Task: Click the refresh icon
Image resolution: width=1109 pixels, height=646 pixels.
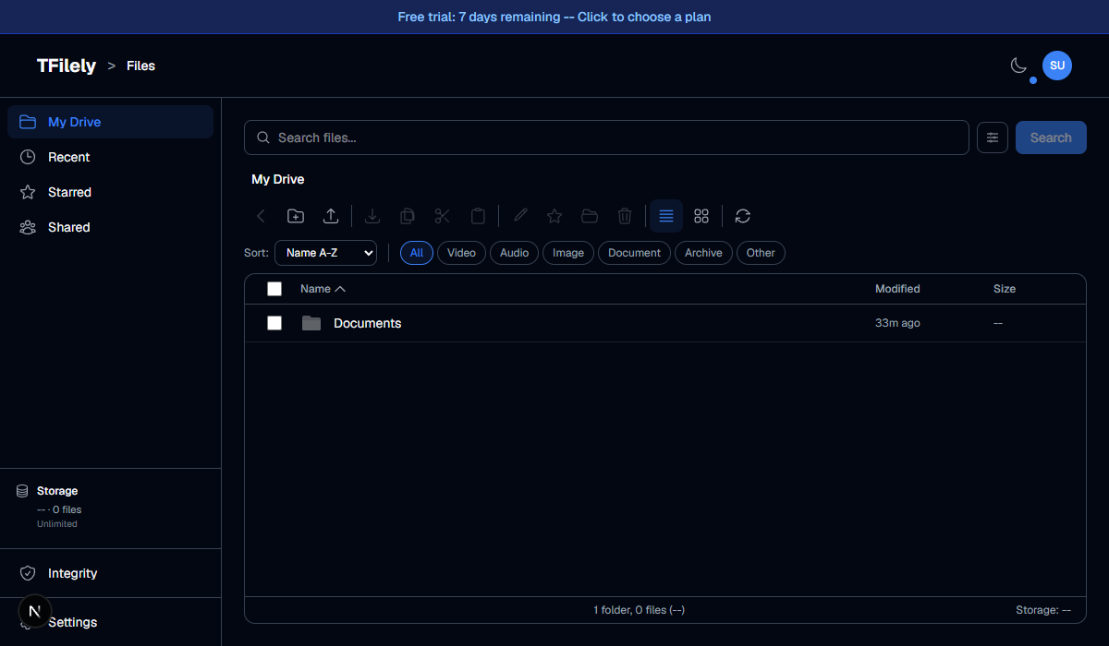Action: point(743,216)
